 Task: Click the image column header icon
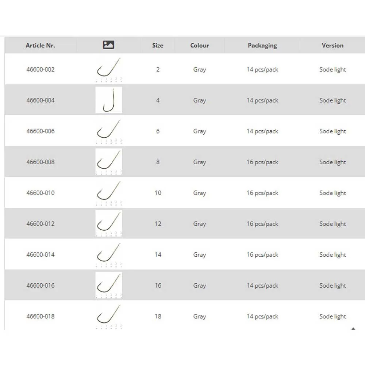pos(108,45)
